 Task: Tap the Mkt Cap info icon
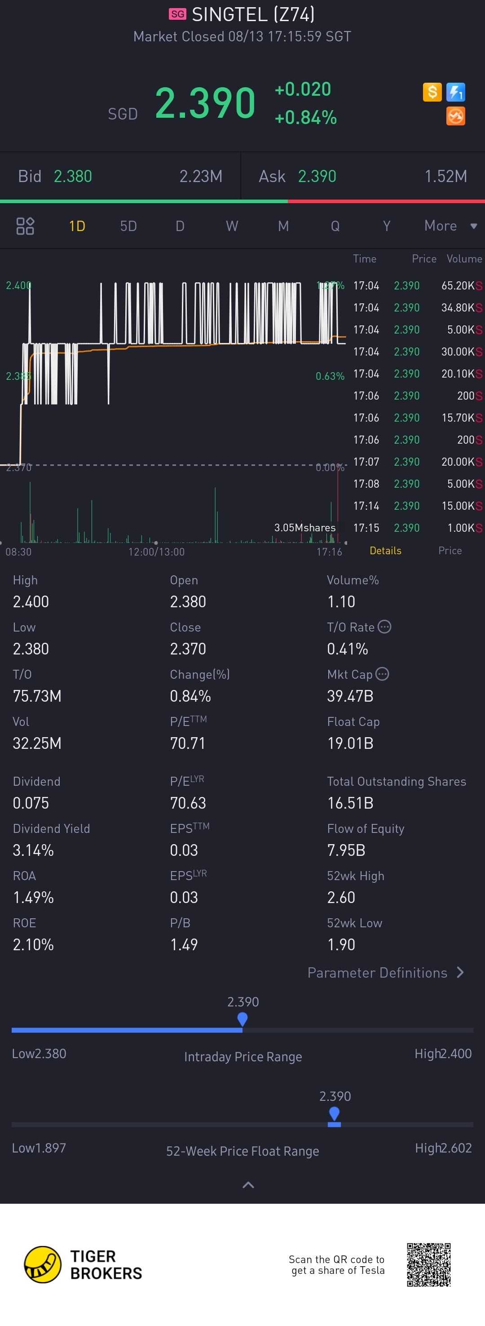[x=382, y=674]
